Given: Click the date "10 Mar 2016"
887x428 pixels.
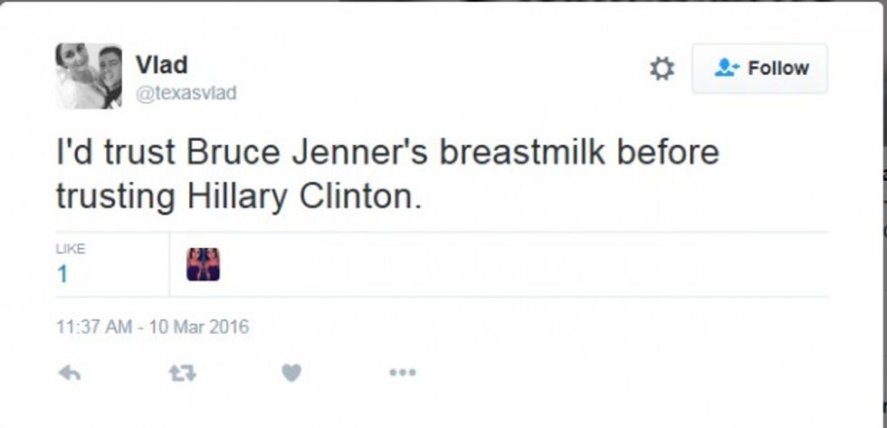Looking at the screenshot, I should 198,327.
